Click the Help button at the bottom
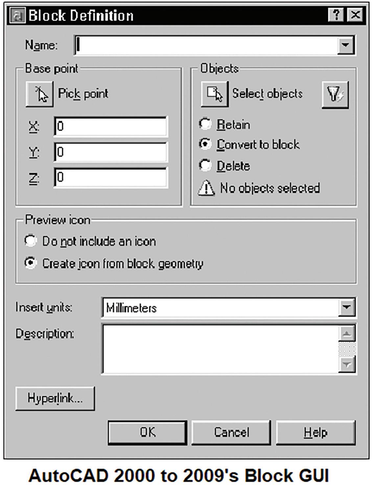Viewport: 373px width, 494px height. tap(315, 432)
